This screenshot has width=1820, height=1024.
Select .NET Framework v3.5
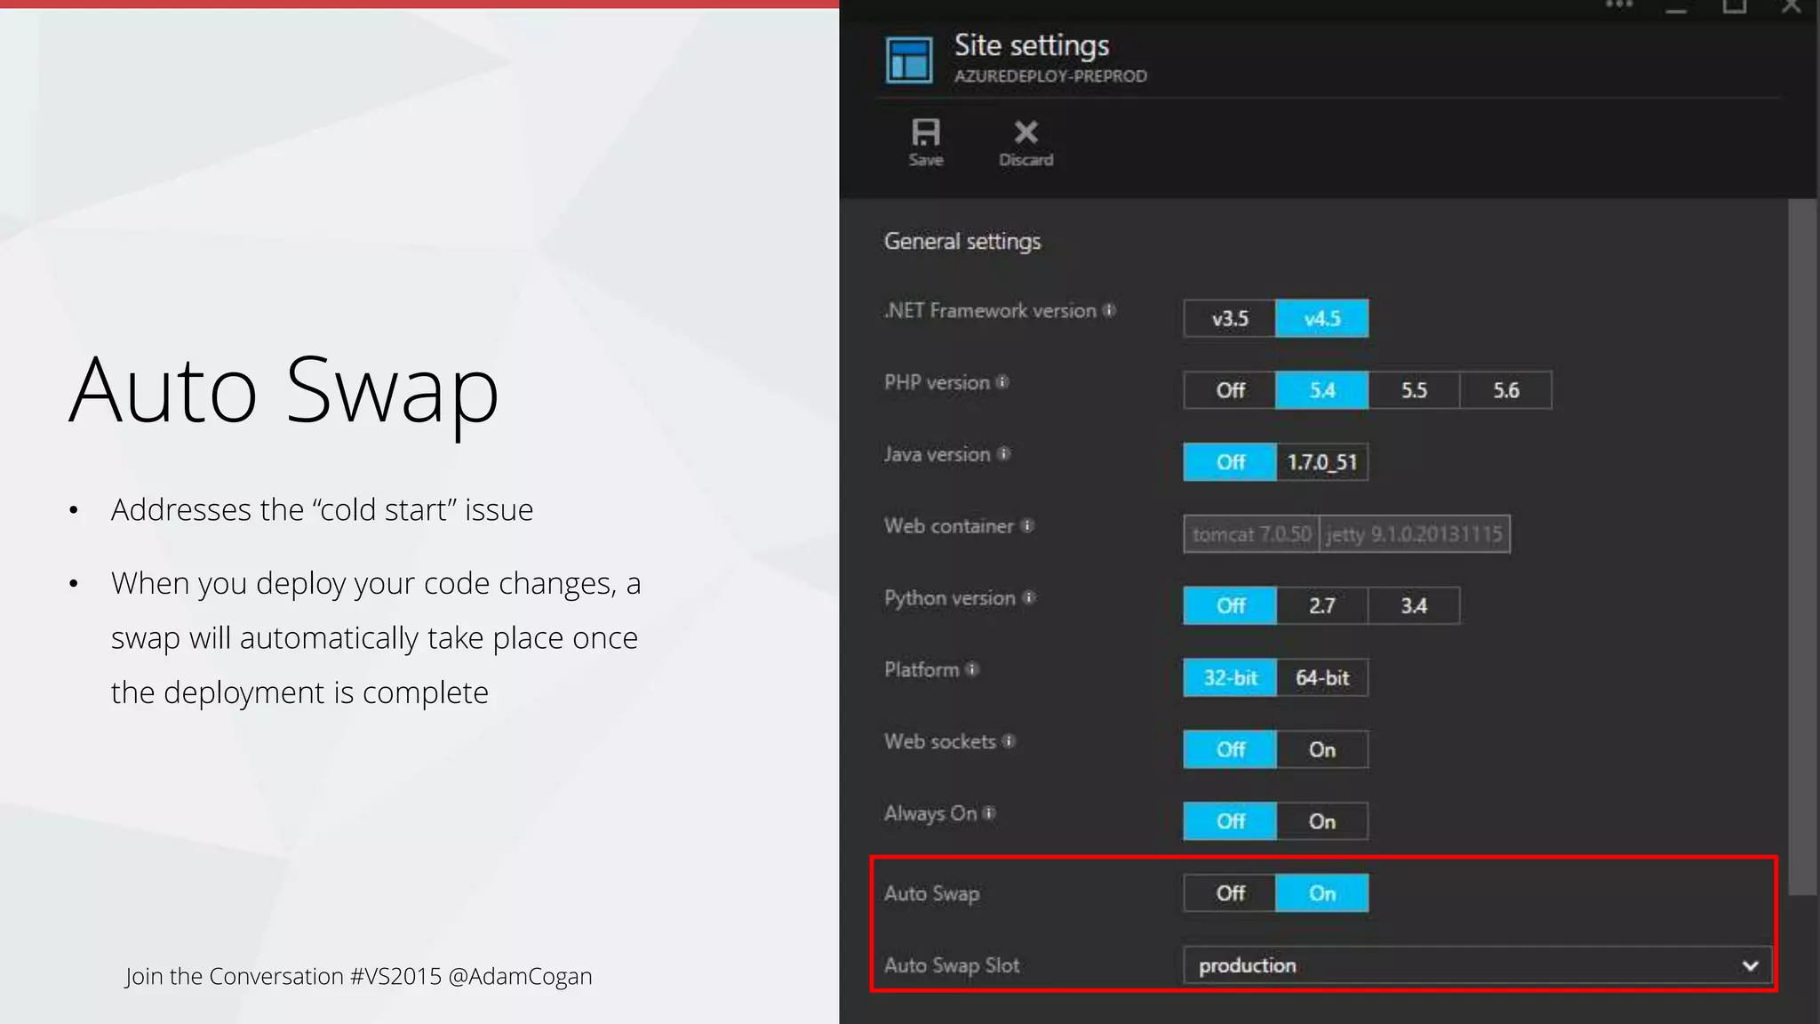point(1230,318)
